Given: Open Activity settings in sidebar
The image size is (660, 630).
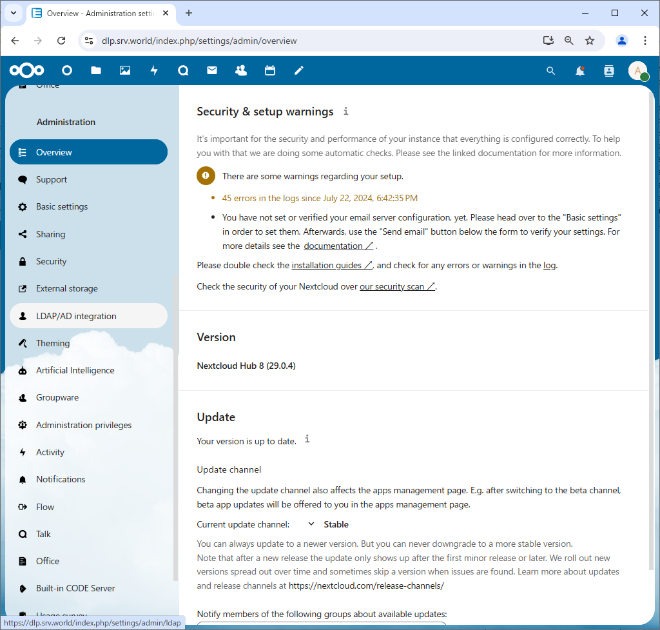Looking at the screenshot, I should point(88,452).
